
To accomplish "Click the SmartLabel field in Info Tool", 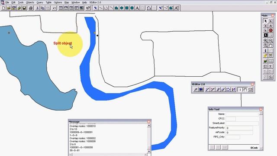I will tap(242, 123).
